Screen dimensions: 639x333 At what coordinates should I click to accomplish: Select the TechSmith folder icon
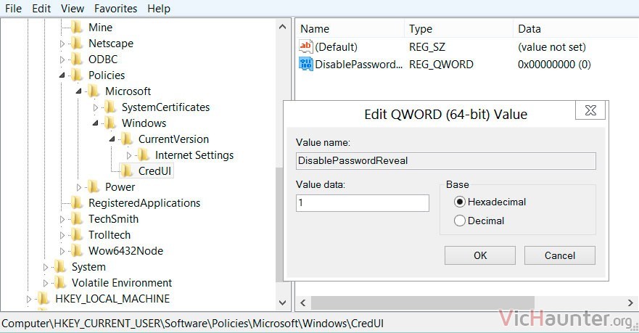click(77, 219)
